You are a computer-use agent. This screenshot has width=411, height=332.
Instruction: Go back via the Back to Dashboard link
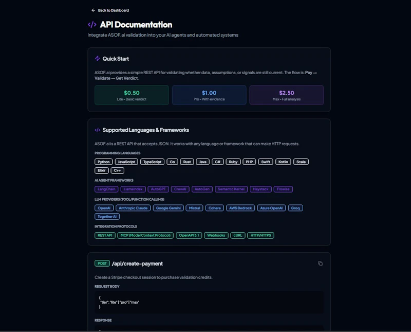[110, 10]
